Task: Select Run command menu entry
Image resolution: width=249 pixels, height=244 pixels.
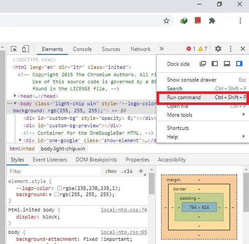Action: point(203,97)
